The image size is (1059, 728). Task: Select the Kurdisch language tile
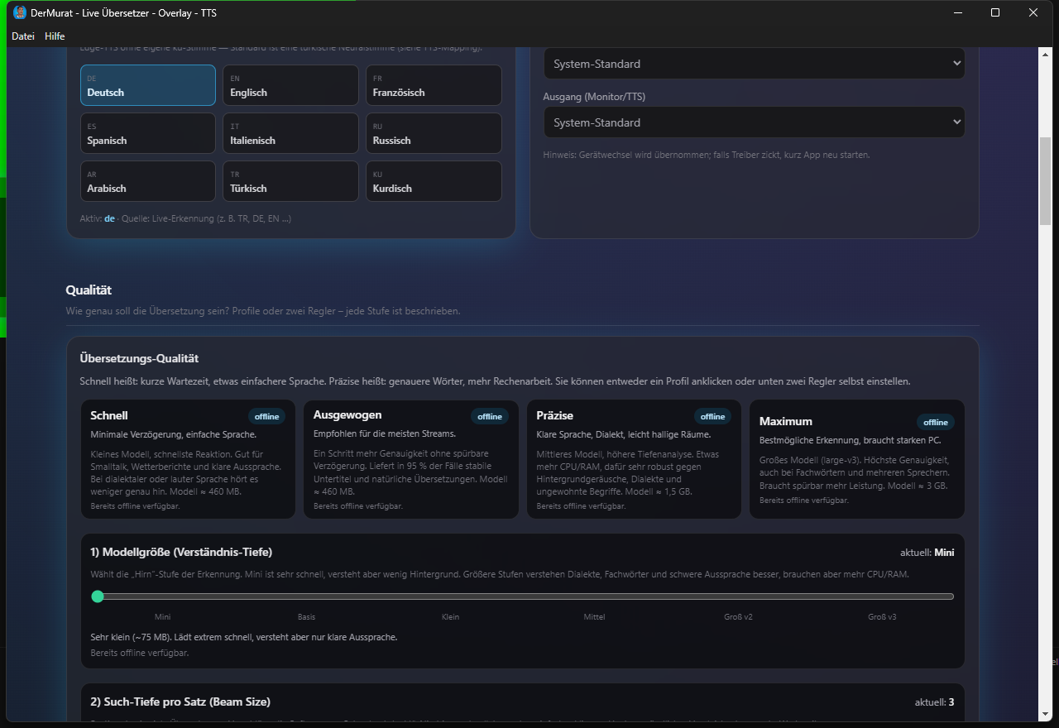click(x=434, y=181)
